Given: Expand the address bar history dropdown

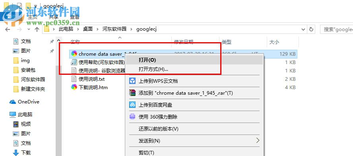Looking at the screenshot, I should (x=303, y=29).
